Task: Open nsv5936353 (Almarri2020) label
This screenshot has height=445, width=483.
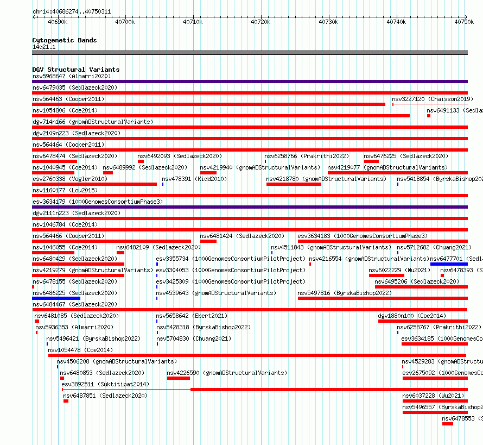Action: pos(74,327)
